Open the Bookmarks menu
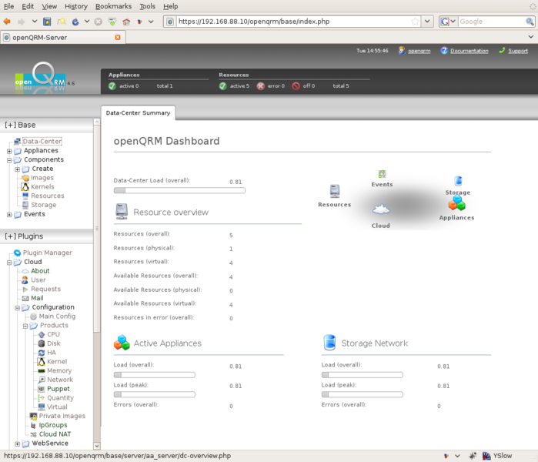Viewport: 538px width, 462px height. [113, 6]
